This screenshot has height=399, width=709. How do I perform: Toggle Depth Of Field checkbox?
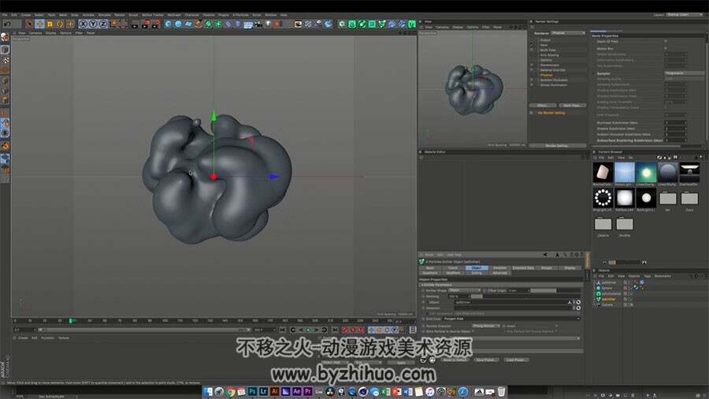tap(666, 41)
